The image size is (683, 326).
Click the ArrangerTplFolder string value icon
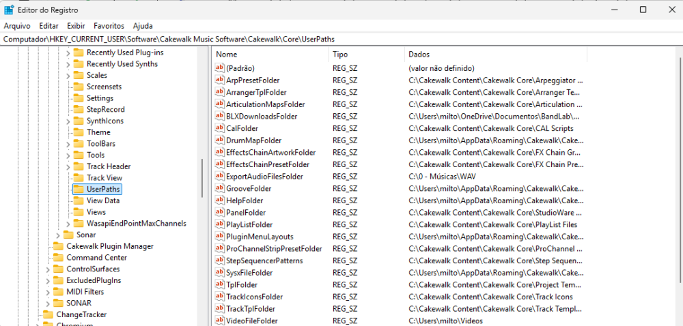coord(219,92)
